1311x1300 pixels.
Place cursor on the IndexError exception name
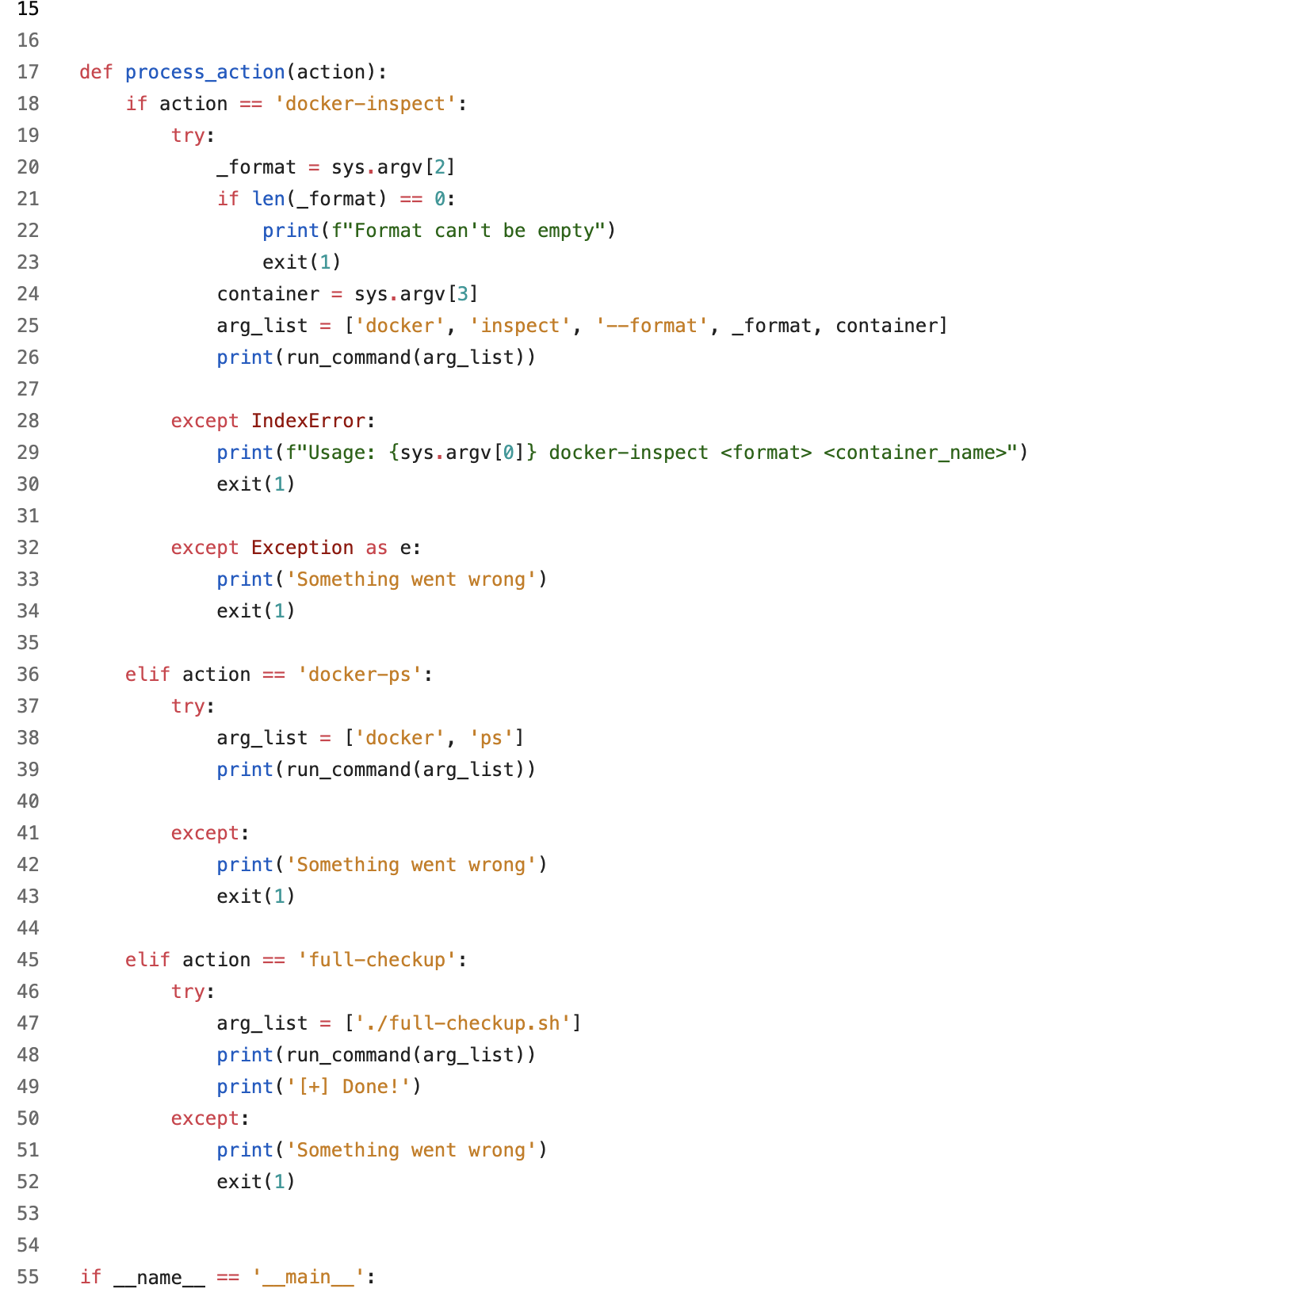tap(308, 421)
